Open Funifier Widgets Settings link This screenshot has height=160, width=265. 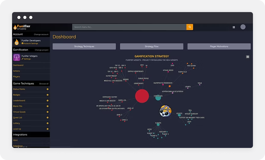pyautogui.click(x=26, y=59)
